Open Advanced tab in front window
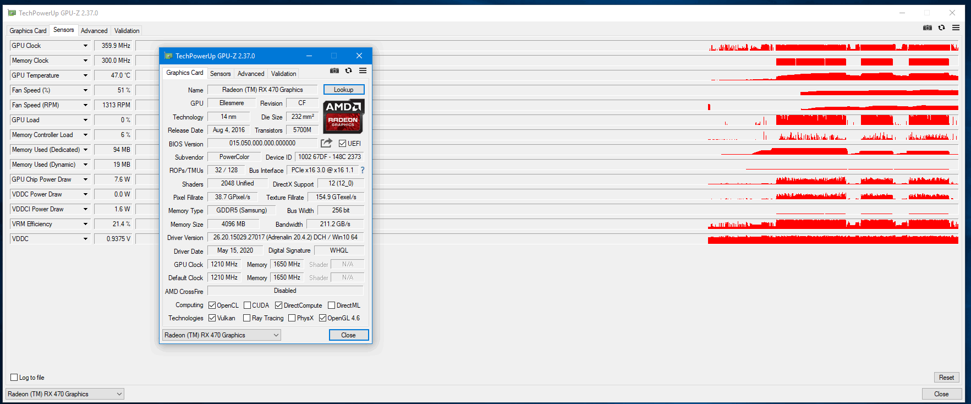Screen dimensions: 971x404 (x=251, y=74)
